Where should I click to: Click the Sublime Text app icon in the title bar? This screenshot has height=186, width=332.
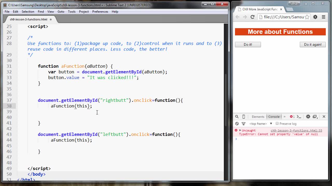(5, 5)
